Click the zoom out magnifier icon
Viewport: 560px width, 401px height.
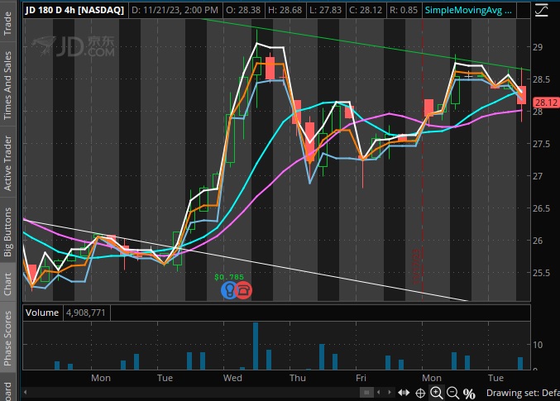pyautogui.click(x=453, y=393)
